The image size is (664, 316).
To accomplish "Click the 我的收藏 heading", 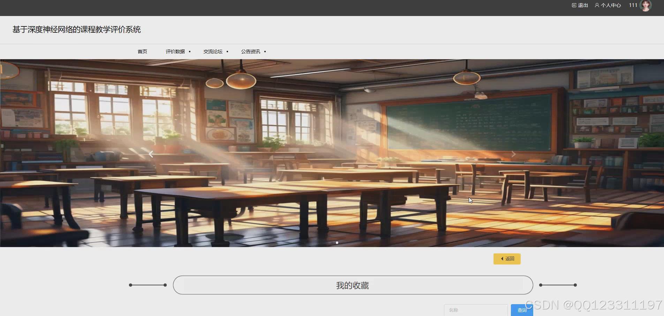I will (x=353, y=285).
